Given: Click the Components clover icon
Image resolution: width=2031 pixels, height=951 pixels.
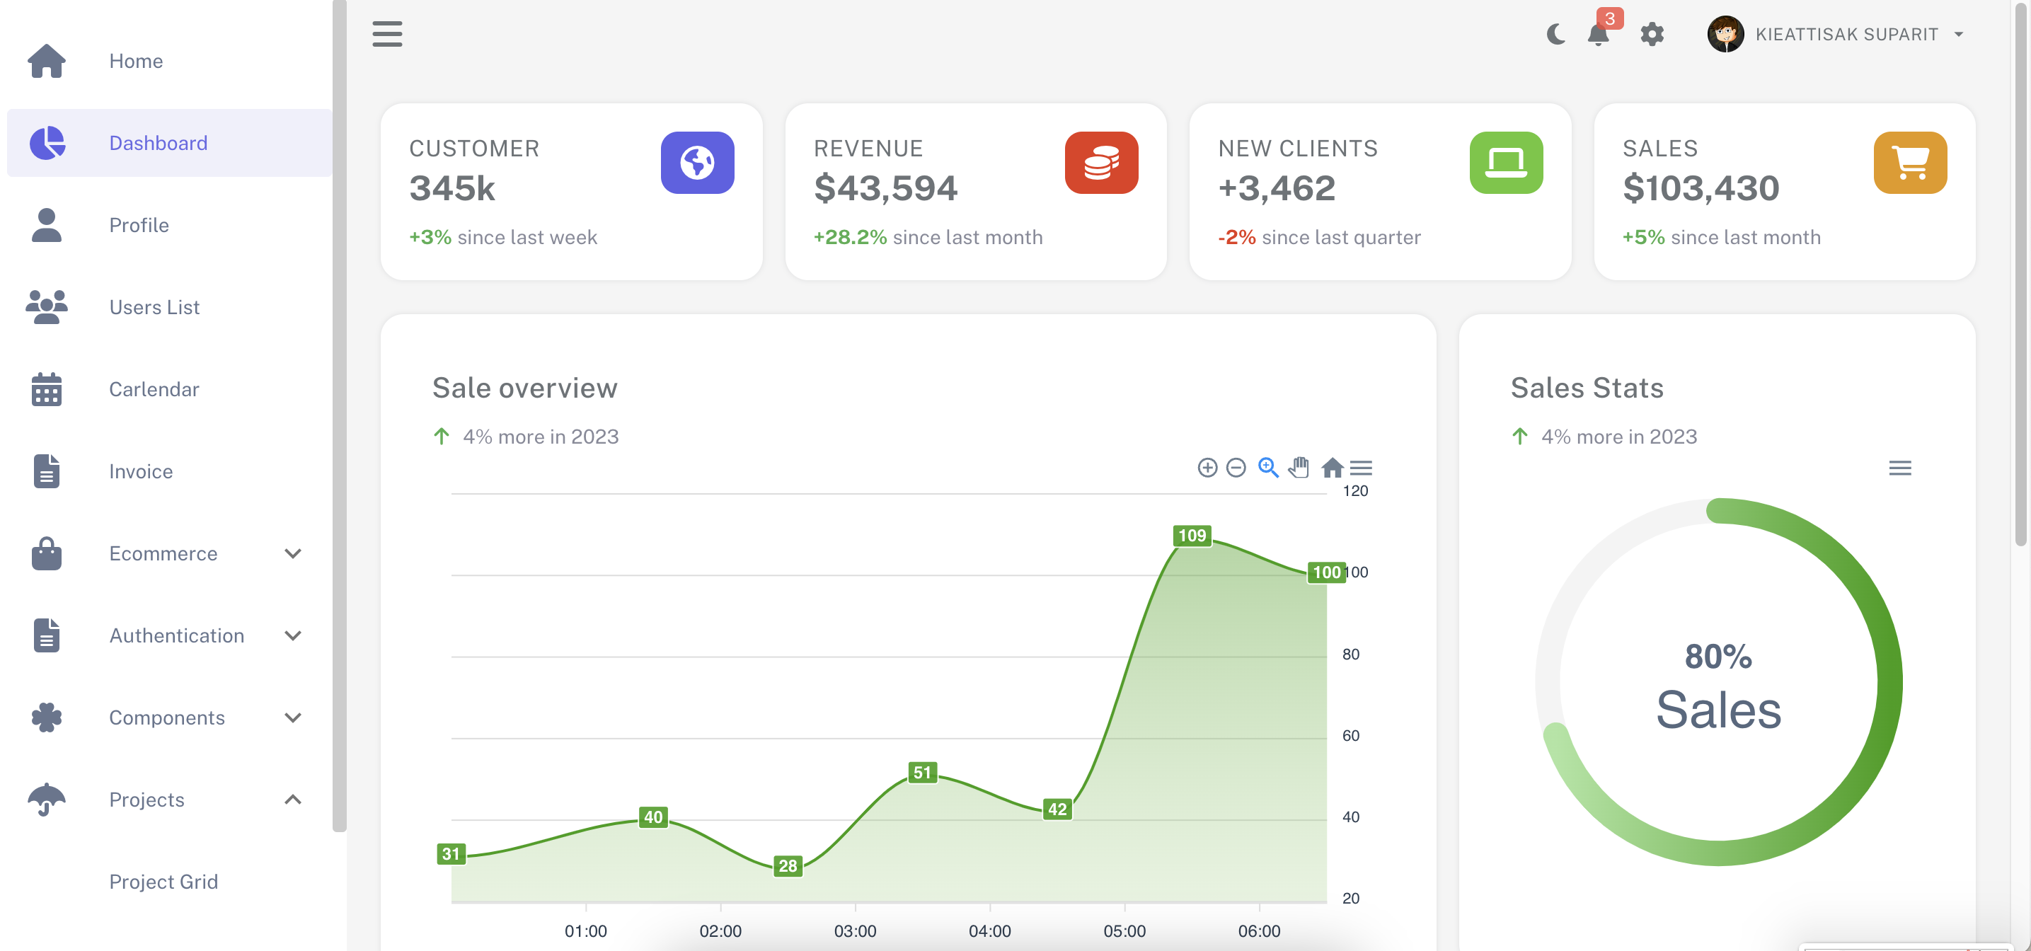Looking at the screenshot, I should point(47,717).
